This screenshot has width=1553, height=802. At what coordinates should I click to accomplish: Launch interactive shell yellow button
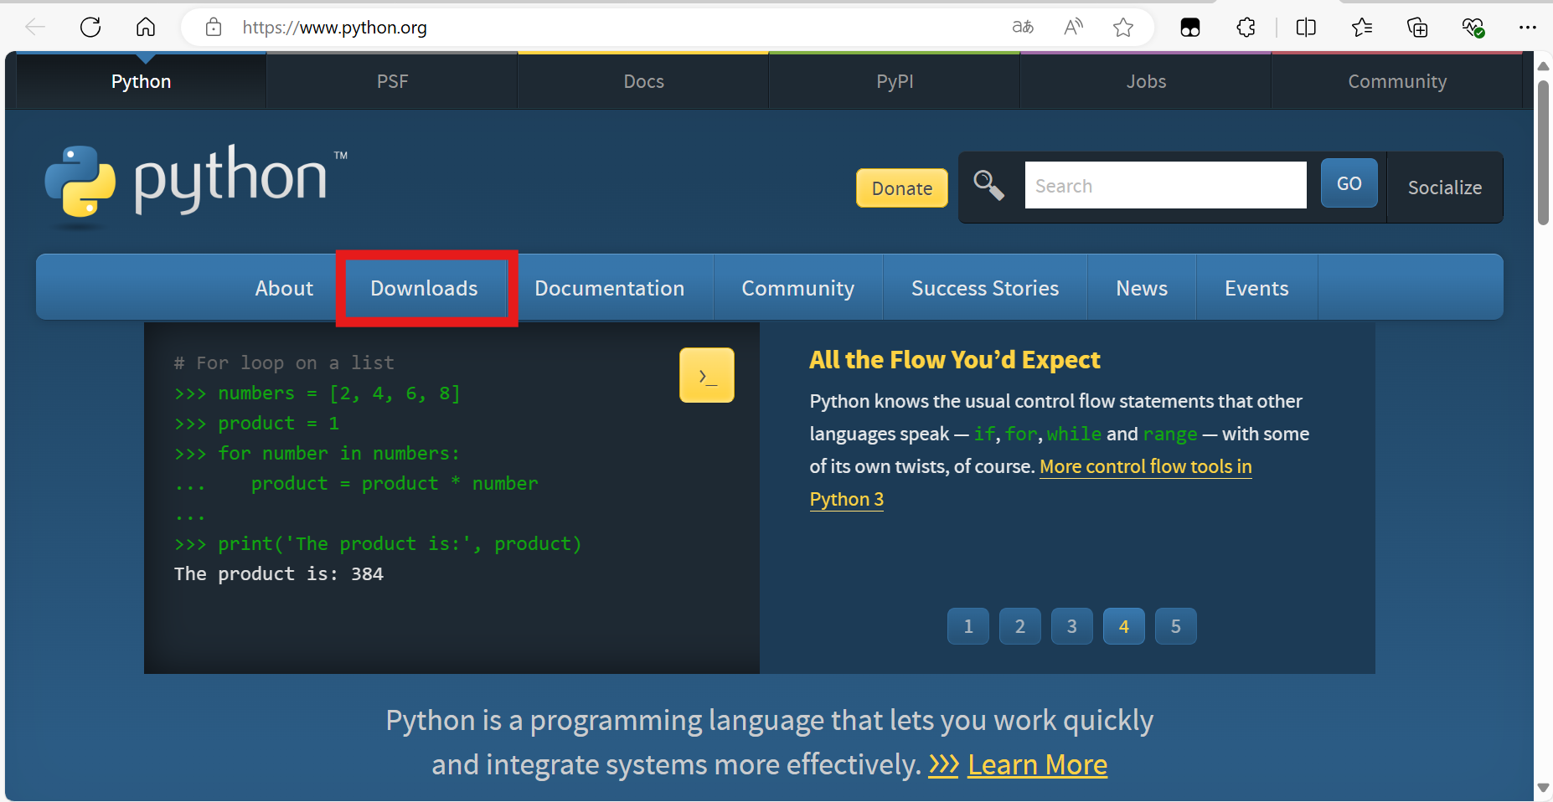tap(707, 375)
